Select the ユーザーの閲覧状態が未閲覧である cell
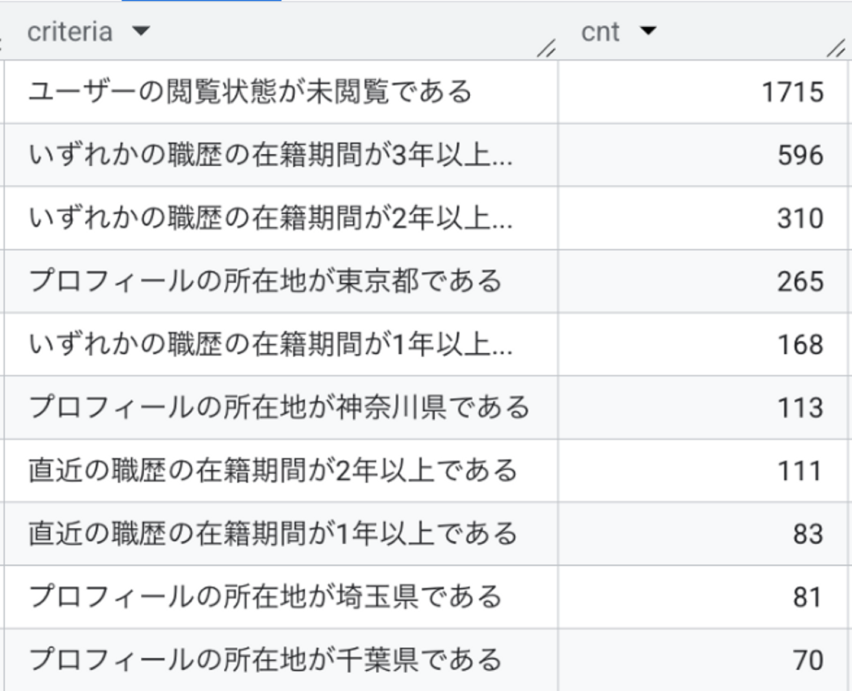Viewport: 852px width, 691px height. point(250,92)
